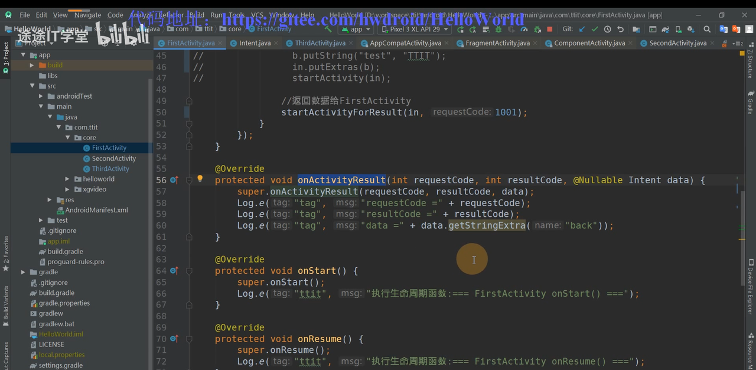This screenshot has width=756, height=370.
Task: Click override gutter icon next to onActivityResult
Action: click(x=174, y=180)
